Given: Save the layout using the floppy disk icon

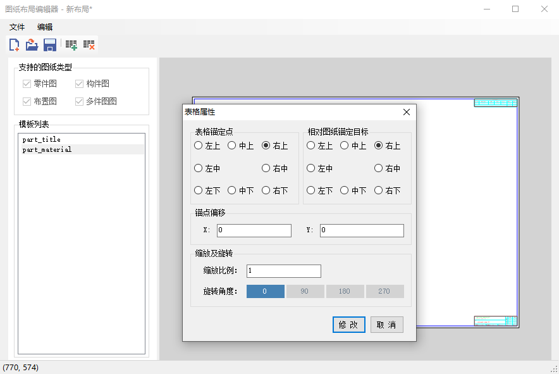Looking at the screenshot, I should click(x=50, y=45).
